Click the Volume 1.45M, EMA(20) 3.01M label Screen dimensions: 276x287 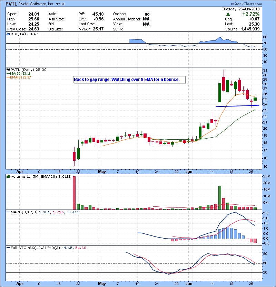(x=40, y=177)
